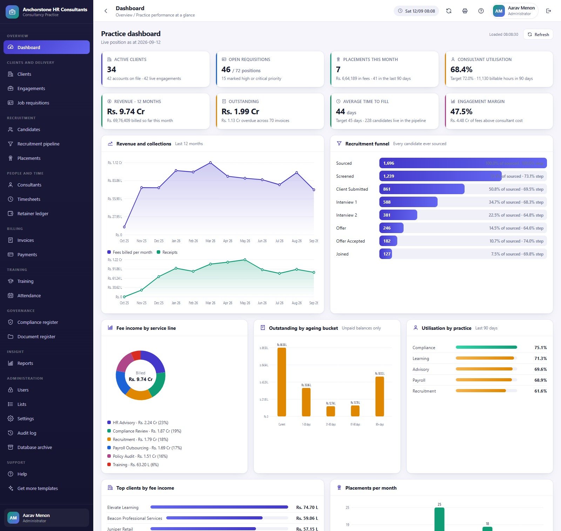The height and width of the screenshot is (531, 561).
Task: Click the Dashboard gauge icon in sidebar
Action: (11, 47)
